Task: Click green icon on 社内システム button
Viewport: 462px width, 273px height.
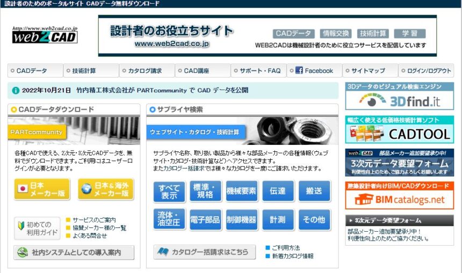Action: click(x=23, y=253)
